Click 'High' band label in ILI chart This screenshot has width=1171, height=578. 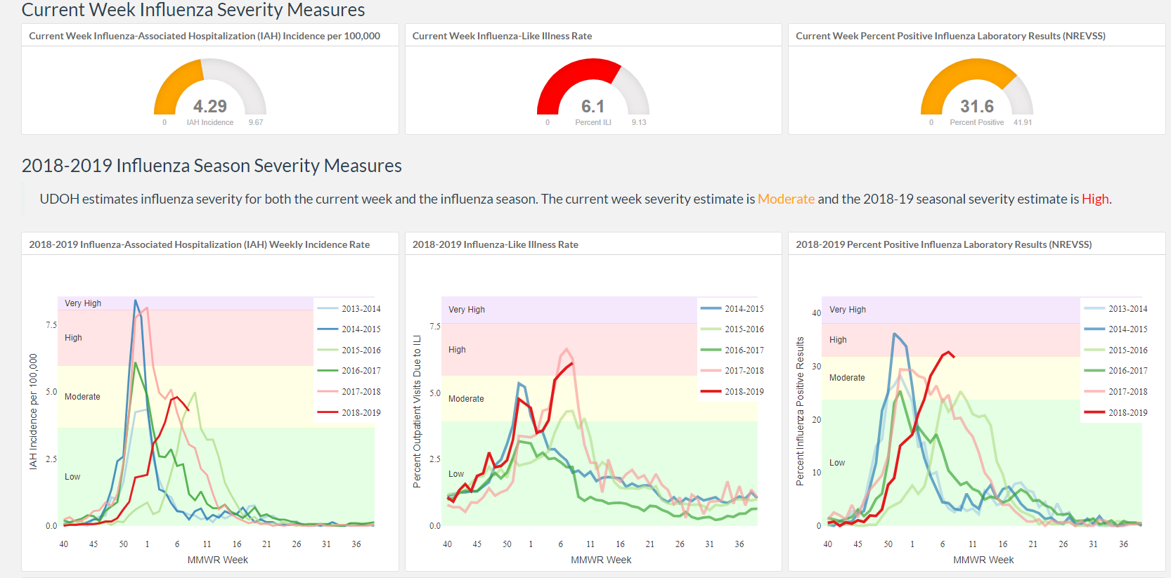tap(457, 350)
